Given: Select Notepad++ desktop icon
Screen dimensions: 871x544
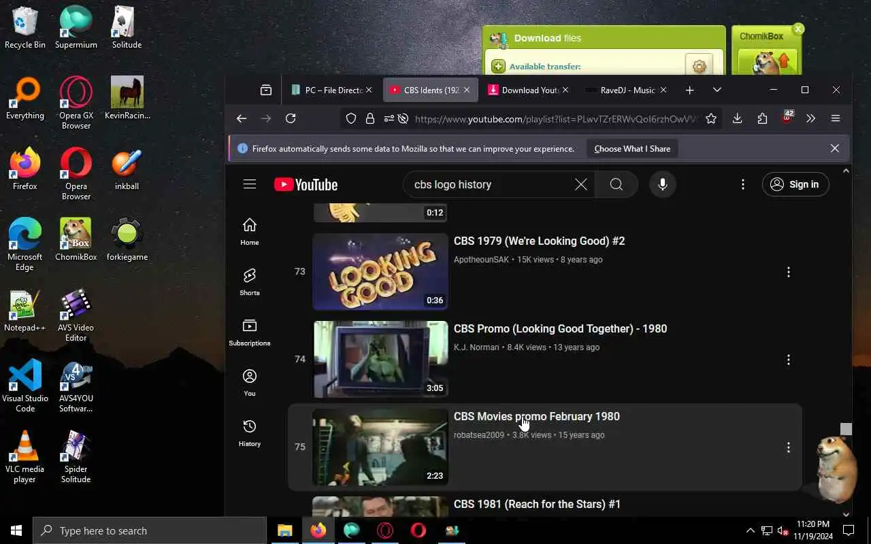Looking at the screenshot, I should (24, 310).
